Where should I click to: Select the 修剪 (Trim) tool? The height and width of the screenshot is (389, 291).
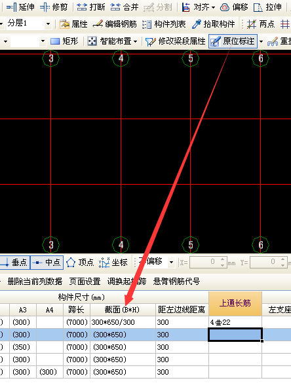[54, 7]
